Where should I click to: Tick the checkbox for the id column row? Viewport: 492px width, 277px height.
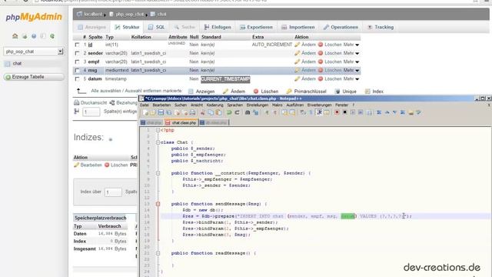77,45
